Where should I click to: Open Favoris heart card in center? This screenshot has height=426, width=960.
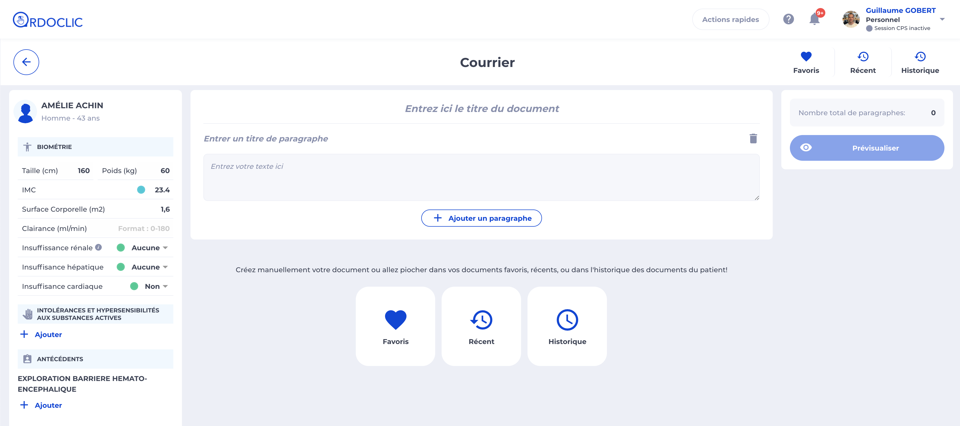(x=395, y=326)
